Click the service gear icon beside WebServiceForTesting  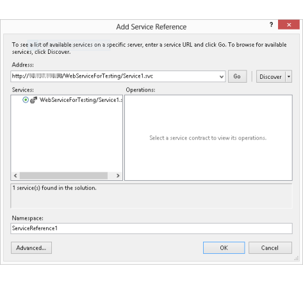click(33, 100)
